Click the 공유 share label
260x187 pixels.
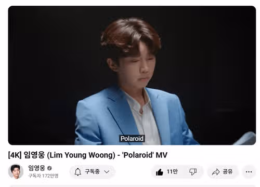pos(228,171)
